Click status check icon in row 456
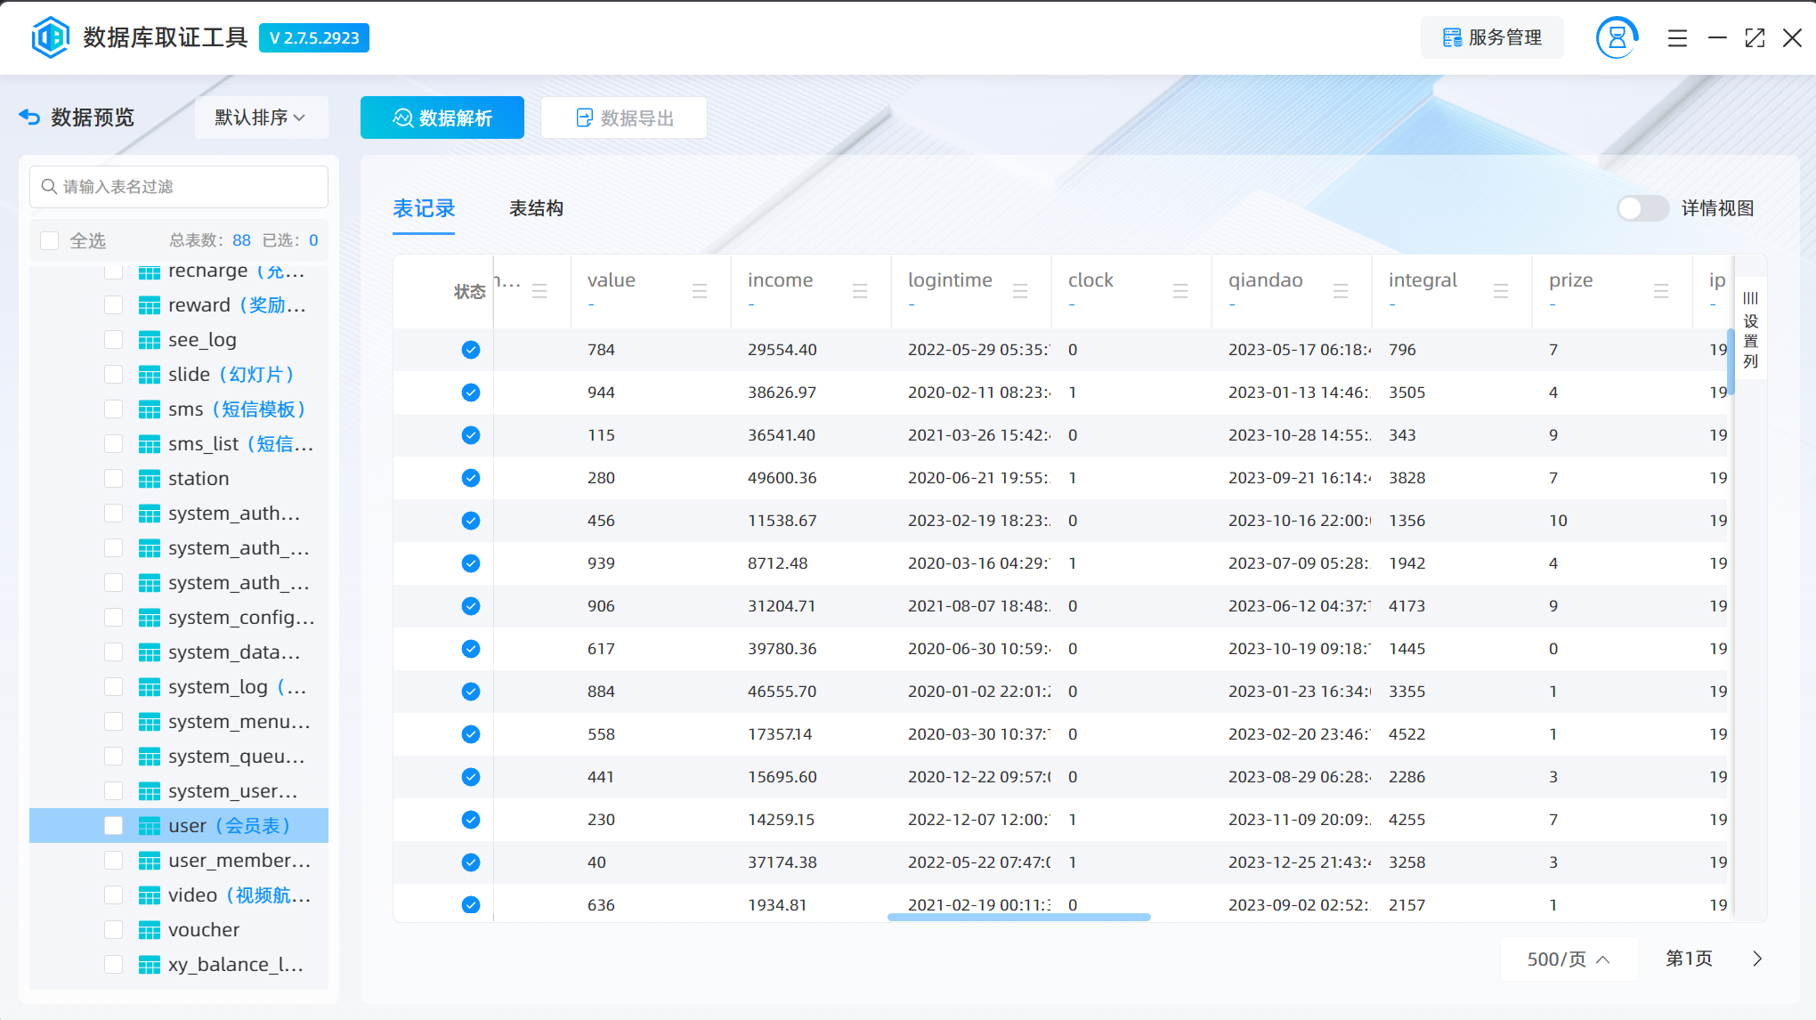The width and height of the screenshot is (1816, 1020). coord(471,521)
